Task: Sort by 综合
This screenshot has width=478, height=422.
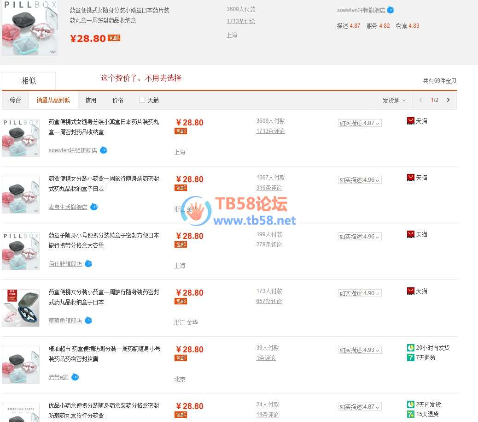Action: point(15,100)
